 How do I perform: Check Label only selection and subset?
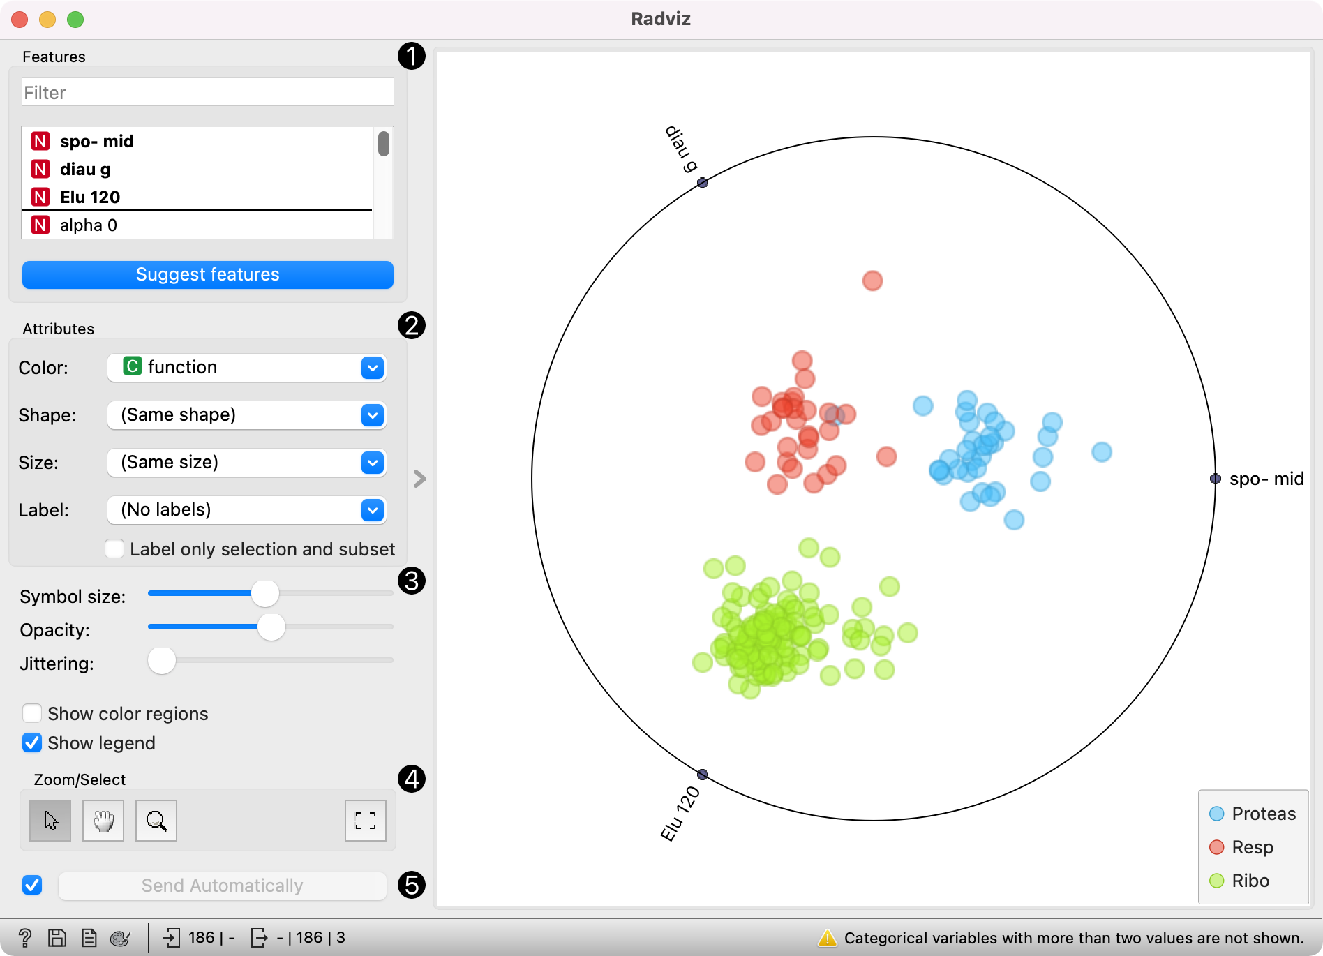click(114, 548)
